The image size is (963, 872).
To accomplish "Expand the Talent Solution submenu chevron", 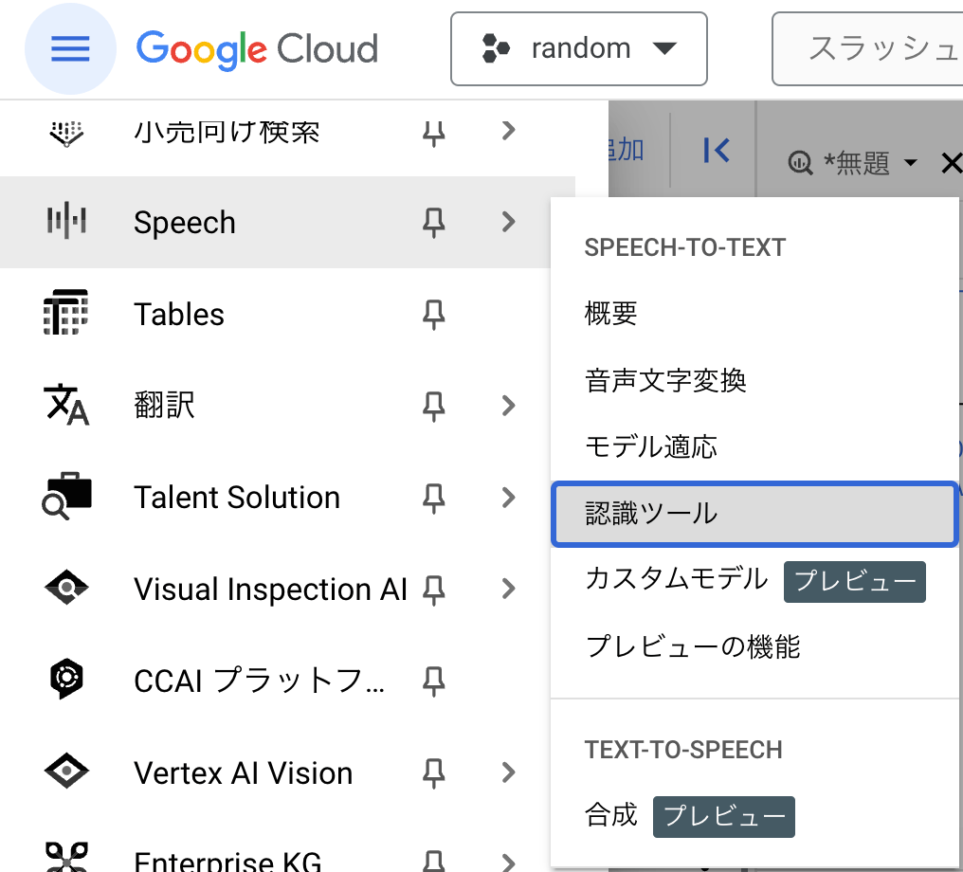I will coord(508,497).
